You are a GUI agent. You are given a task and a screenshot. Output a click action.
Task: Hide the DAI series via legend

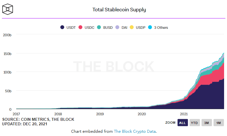click(121, 28)
